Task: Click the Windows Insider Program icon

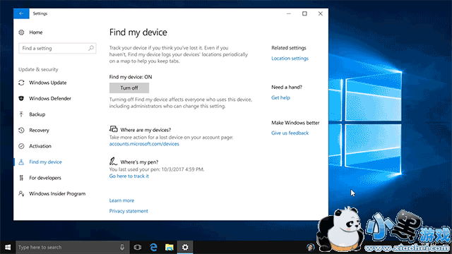Action: click(21, 193)
